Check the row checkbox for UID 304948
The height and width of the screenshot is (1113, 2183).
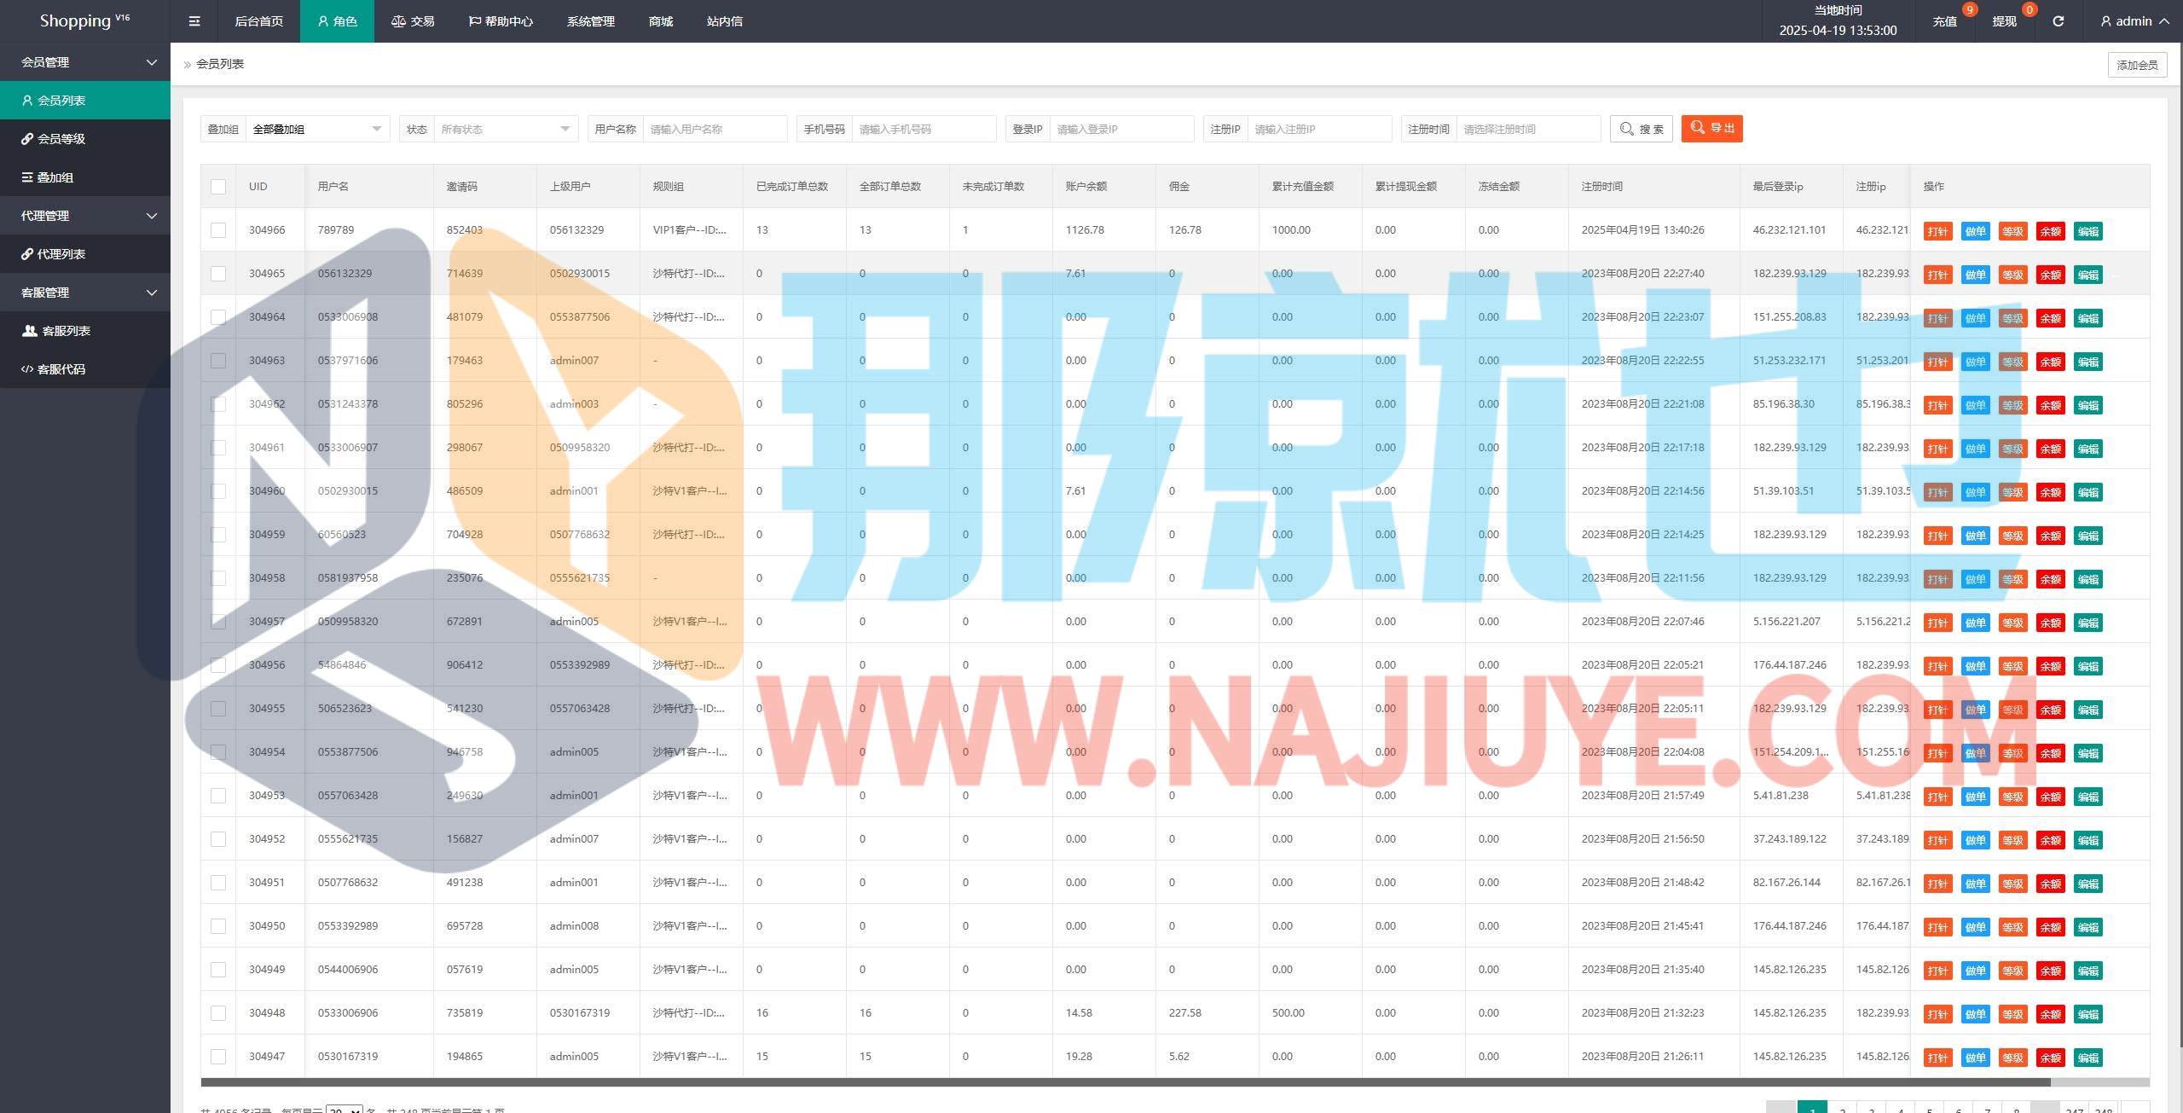click(218, 1013)
